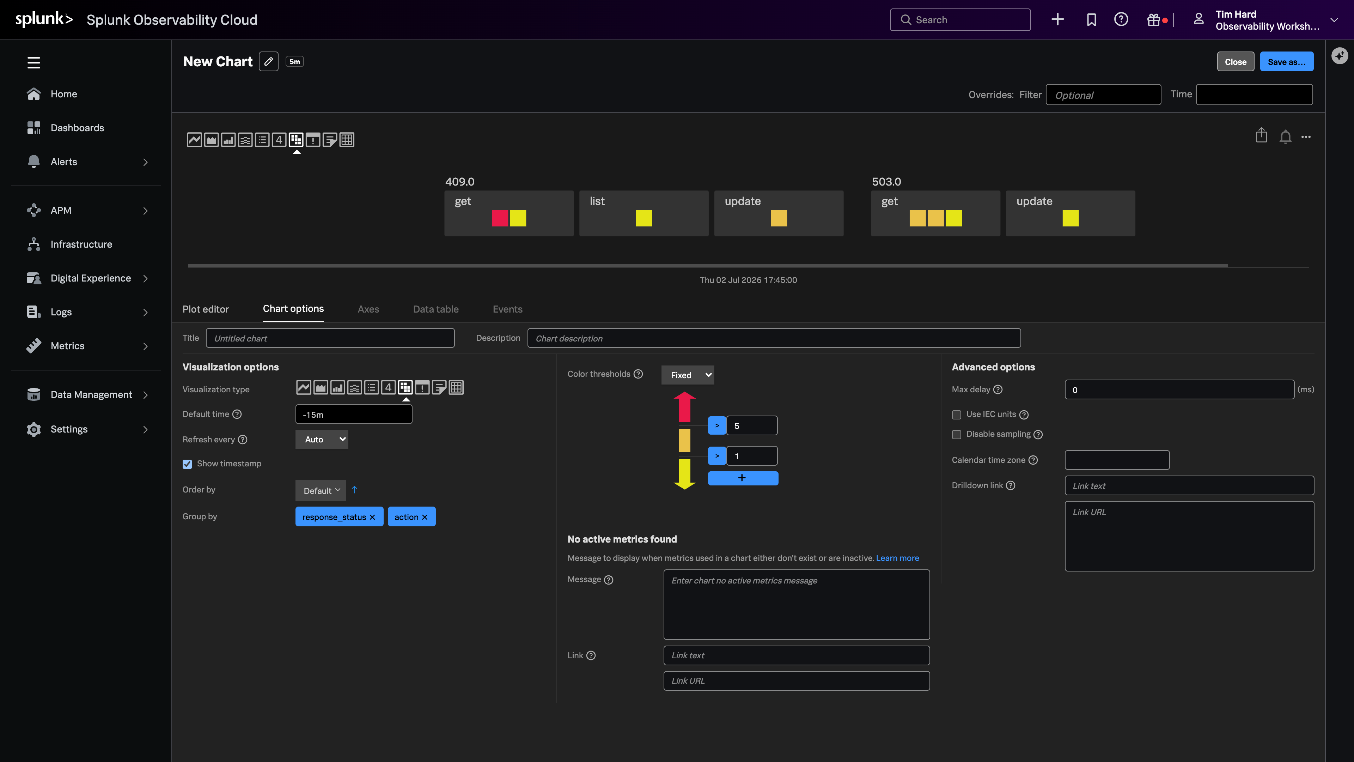Screen dimensions: 1354x762
Task: Show help for Color thresholds
Action: tap(638, 374)
